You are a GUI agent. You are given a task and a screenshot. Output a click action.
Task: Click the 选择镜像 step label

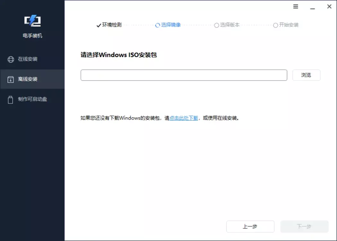(x=171, y=25)
